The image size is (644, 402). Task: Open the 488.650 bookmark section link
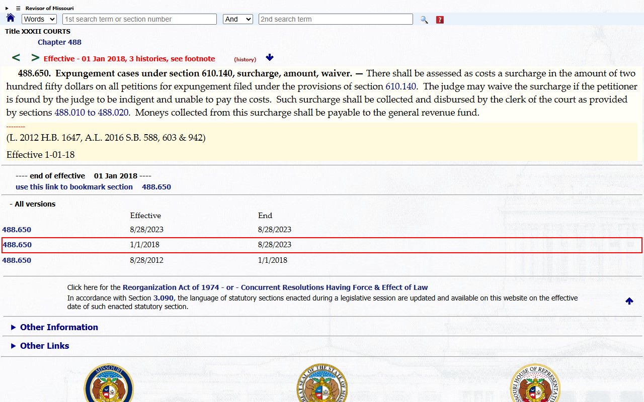tap(156, 187)
